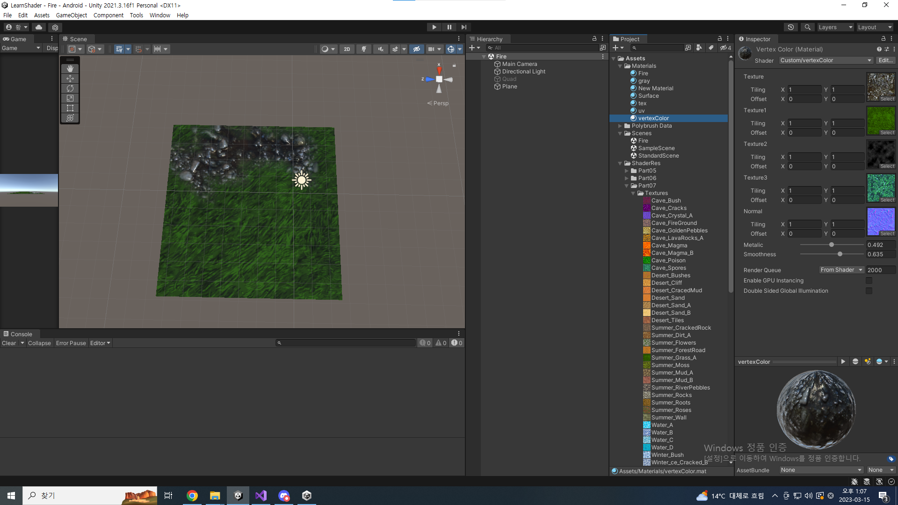The width and height of the screenshot is (898, 505).
Task: Click the shader Edit button
Action: tap(885, 60)
